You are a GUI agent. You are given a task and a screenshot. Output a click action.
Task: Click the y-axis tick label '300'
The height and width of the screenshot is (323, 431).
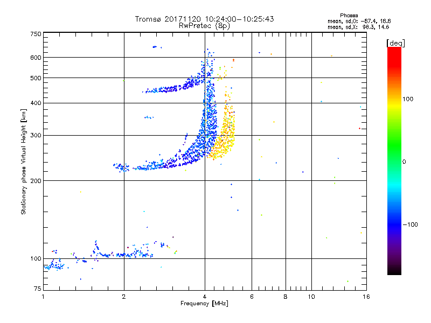pyautogui.click(x=36, y=135)
